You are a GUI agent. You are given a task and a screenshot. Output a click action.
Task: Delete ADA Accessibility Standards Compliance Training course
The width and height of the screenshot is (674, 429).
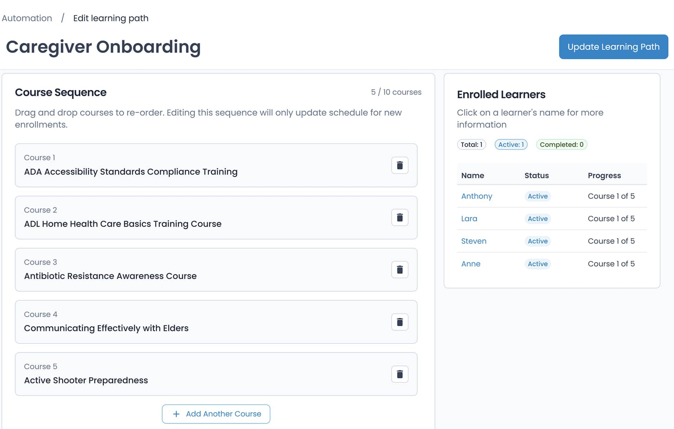(399, 165)
